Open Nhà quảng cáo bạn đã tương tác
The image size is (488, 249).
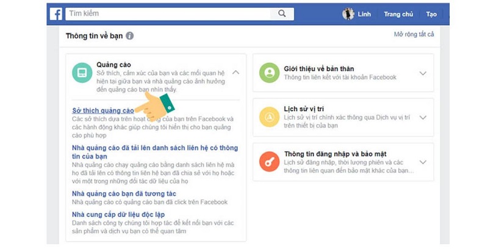pos(124,193)
